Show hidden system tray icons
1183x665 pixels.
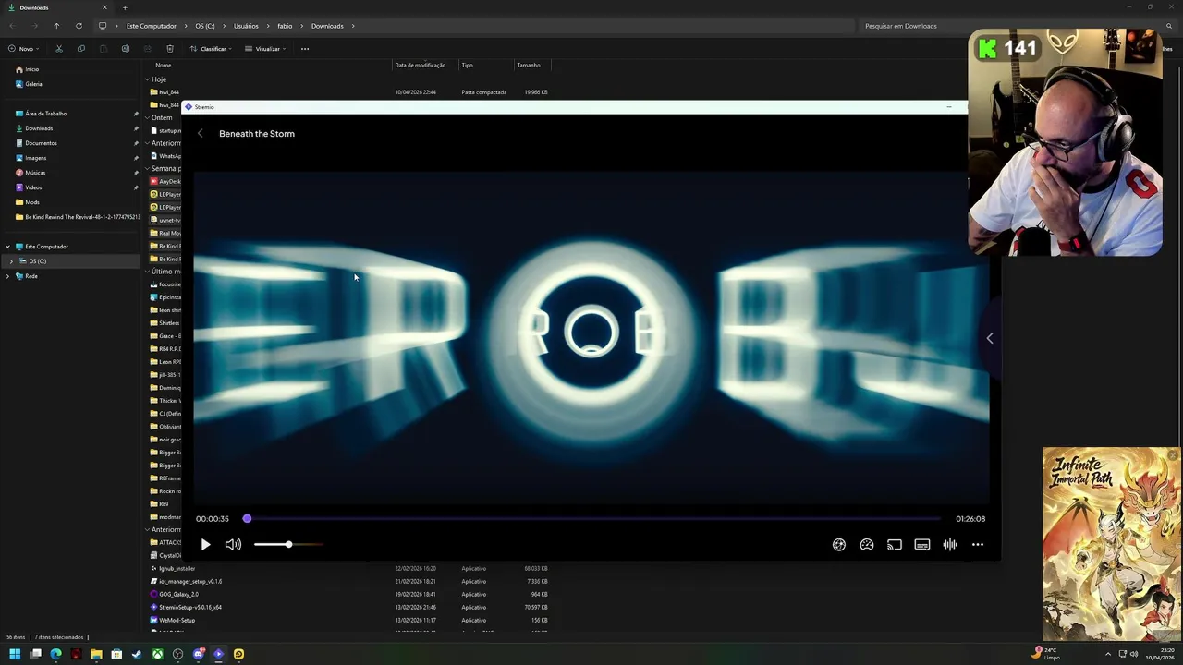[1108, 654]
